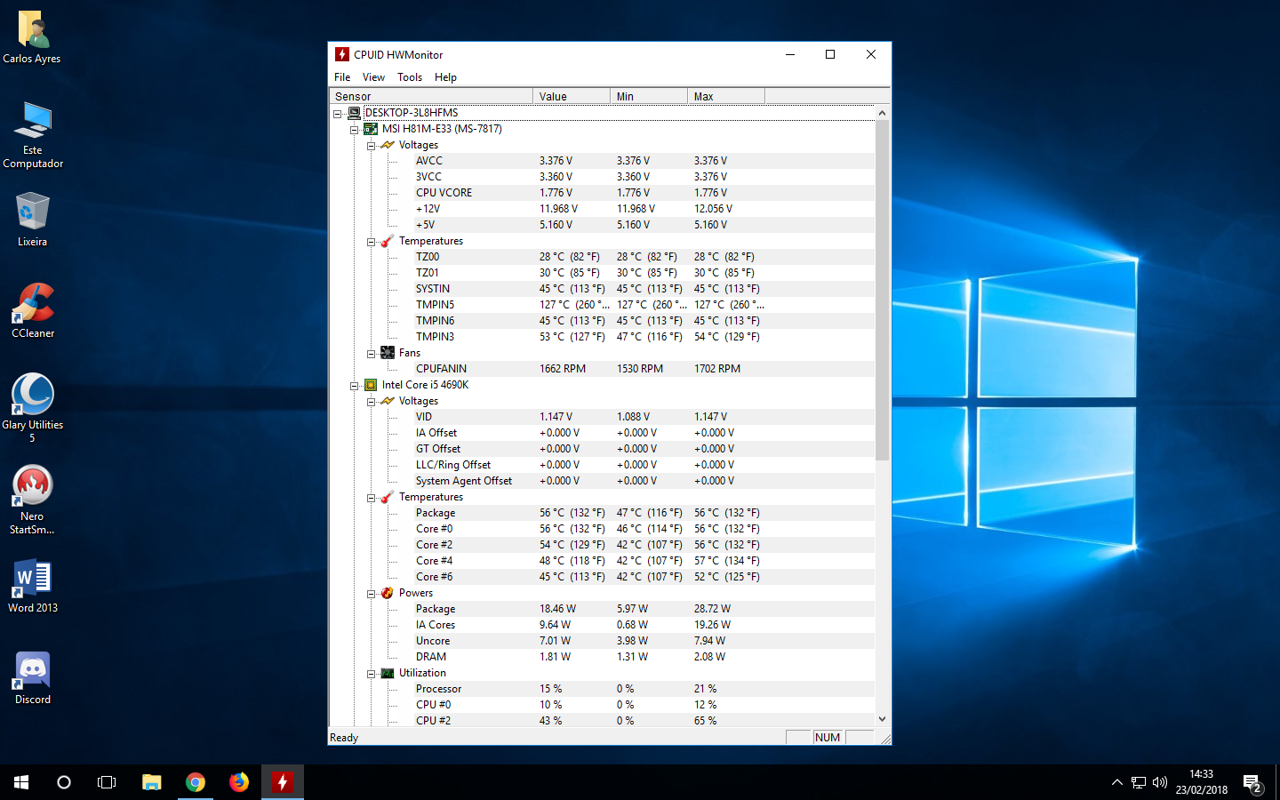Viewport: 1280px width, 800px height.
Task: Launch Nero StartSmart shortcut
Action: 32,500
